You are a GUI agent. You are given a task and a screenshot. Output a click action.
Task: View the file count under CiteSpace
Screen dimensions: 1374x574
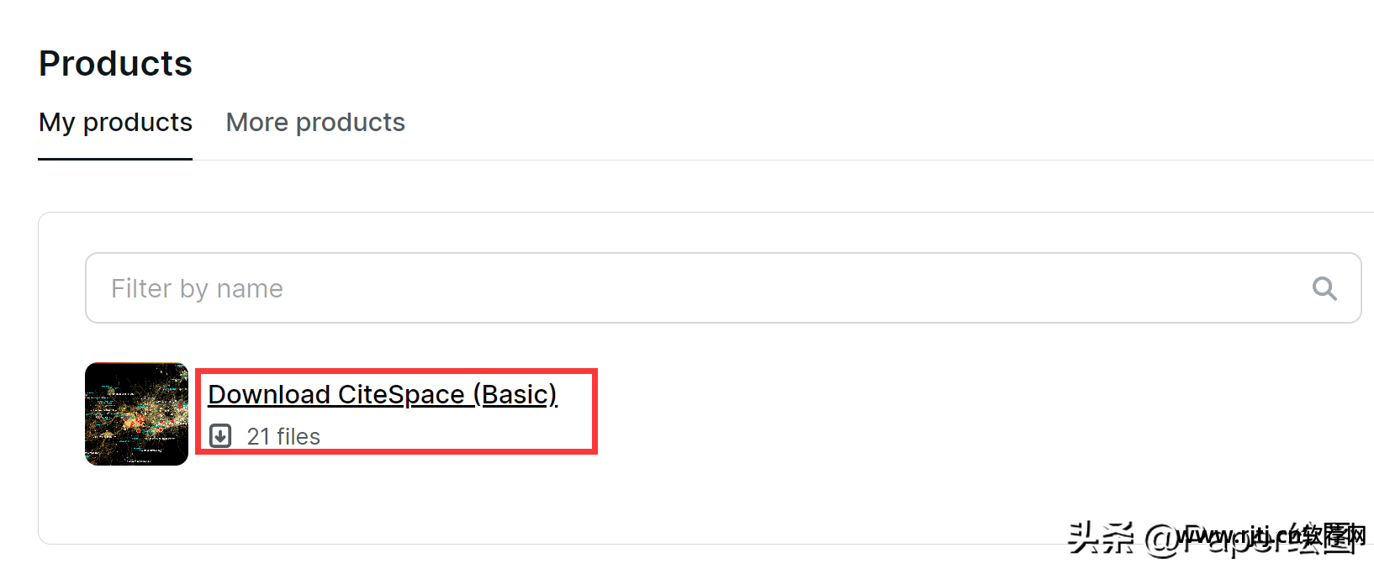283,437
